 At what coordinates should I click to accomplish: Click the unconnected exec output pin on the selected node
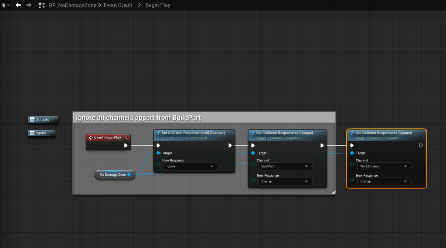click(x=421, y=145)
